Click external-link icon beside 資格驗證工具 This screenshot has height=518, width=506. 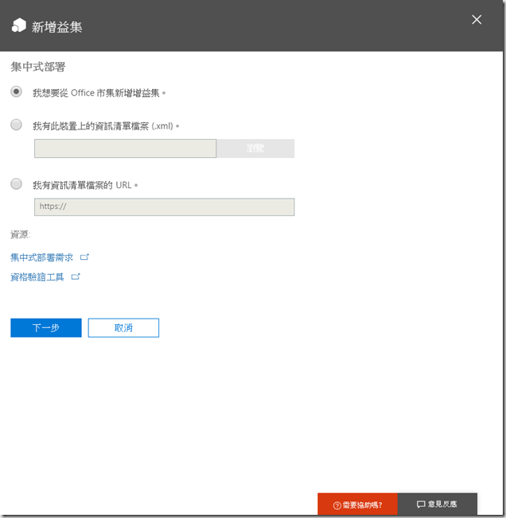pyautogui.click(x=76, y=277)
